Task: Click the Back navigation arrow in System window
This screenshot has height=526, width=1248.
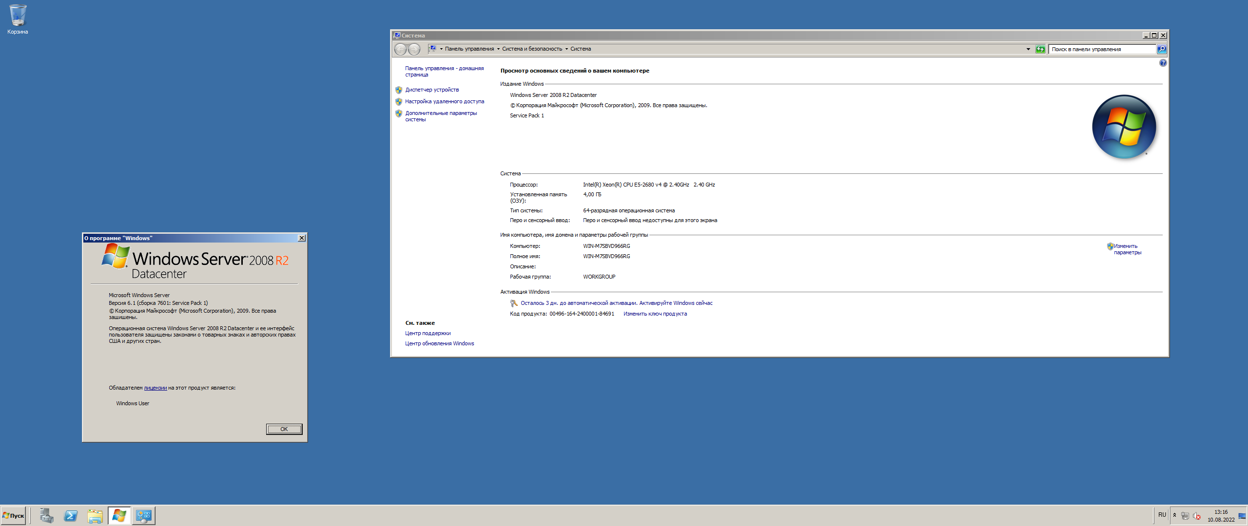Action: 400,49
